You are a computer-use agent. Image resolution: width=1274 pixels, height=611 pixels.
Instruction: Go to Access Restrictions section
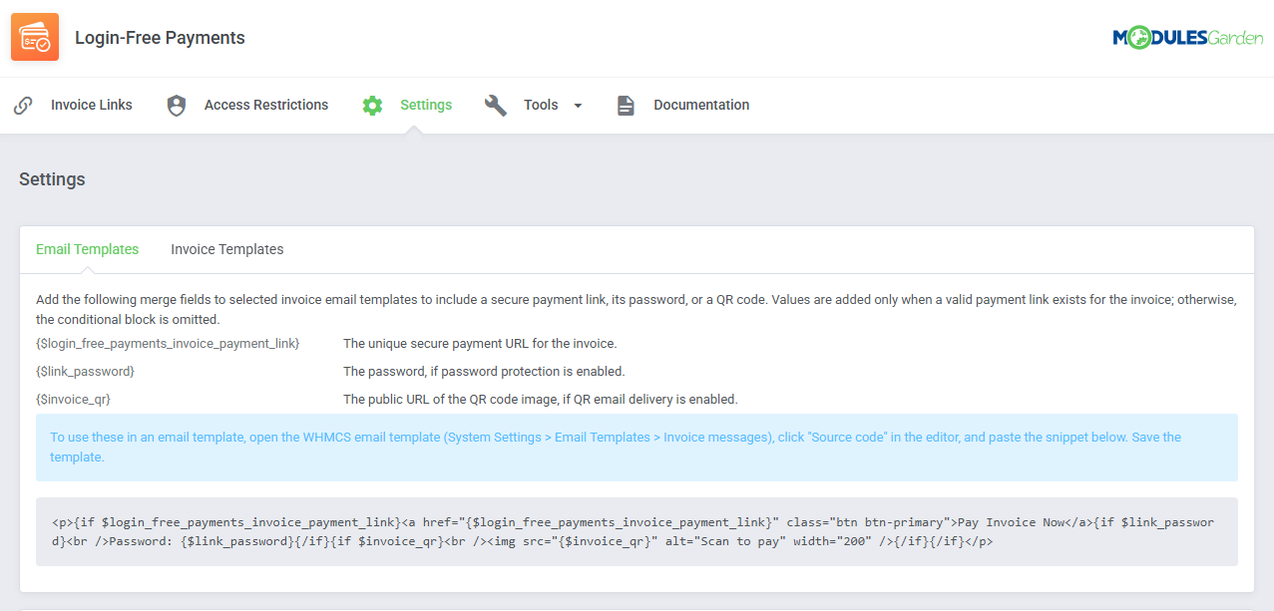[266, 105]
